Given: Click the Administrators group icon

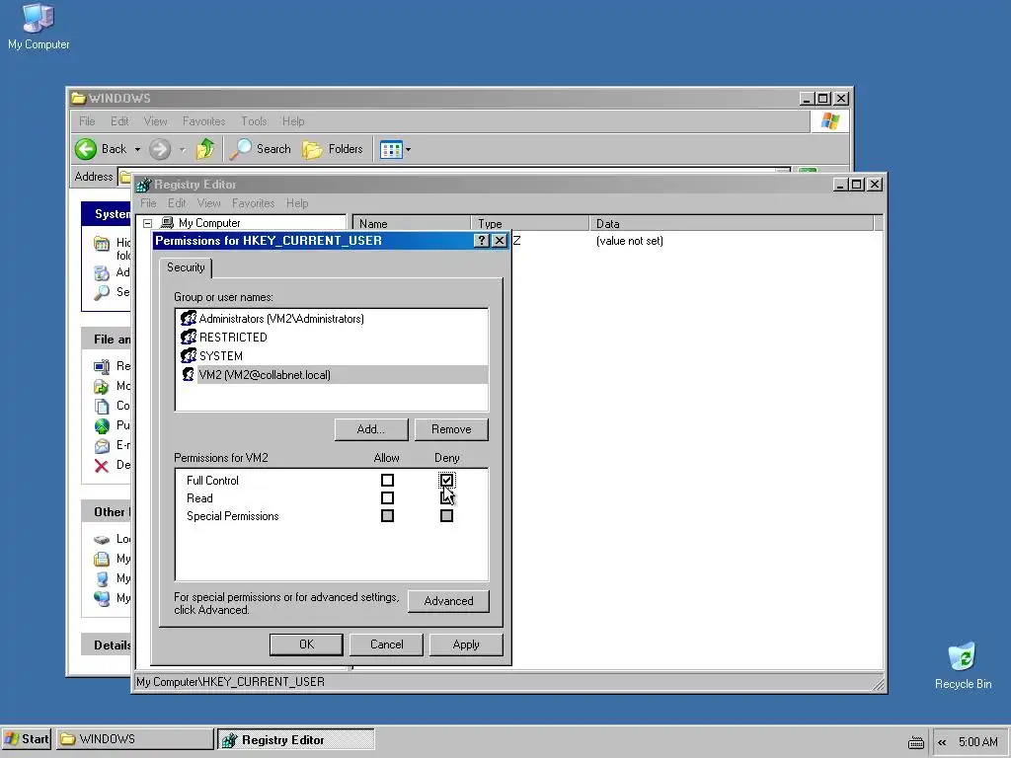Looking at the screenshot, I should tap(189, 319).
